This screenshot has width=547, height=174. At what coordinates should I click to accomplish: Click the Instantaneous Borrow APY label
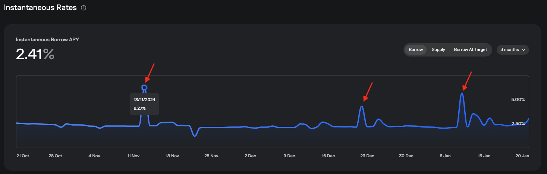tap(47, 39)
